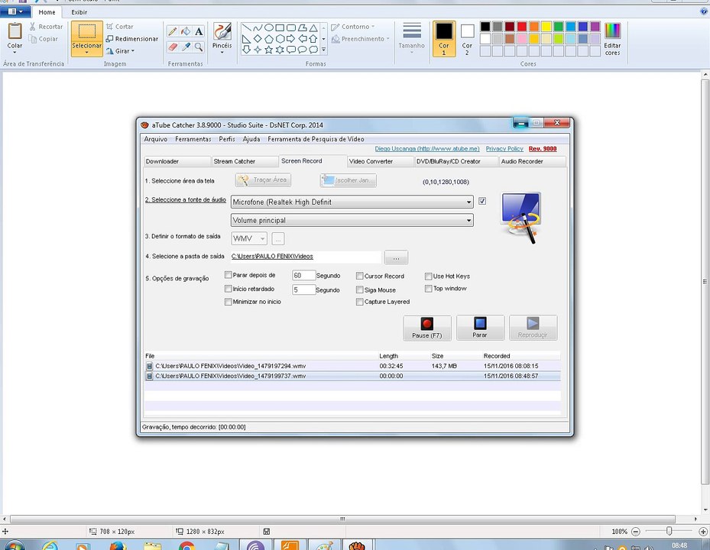Click the Parar stop button
The width and height of the screenshot is (710, 550).
480,328
